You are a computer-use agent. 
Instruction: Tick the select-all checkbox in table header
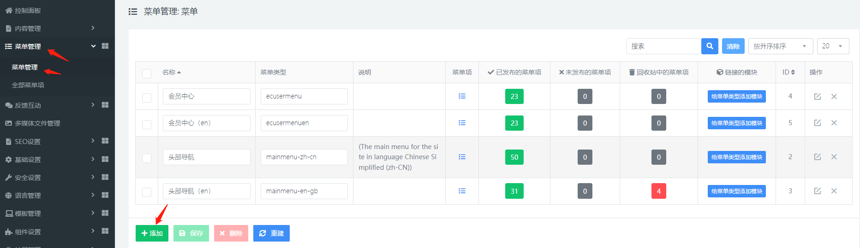point(147,73)
